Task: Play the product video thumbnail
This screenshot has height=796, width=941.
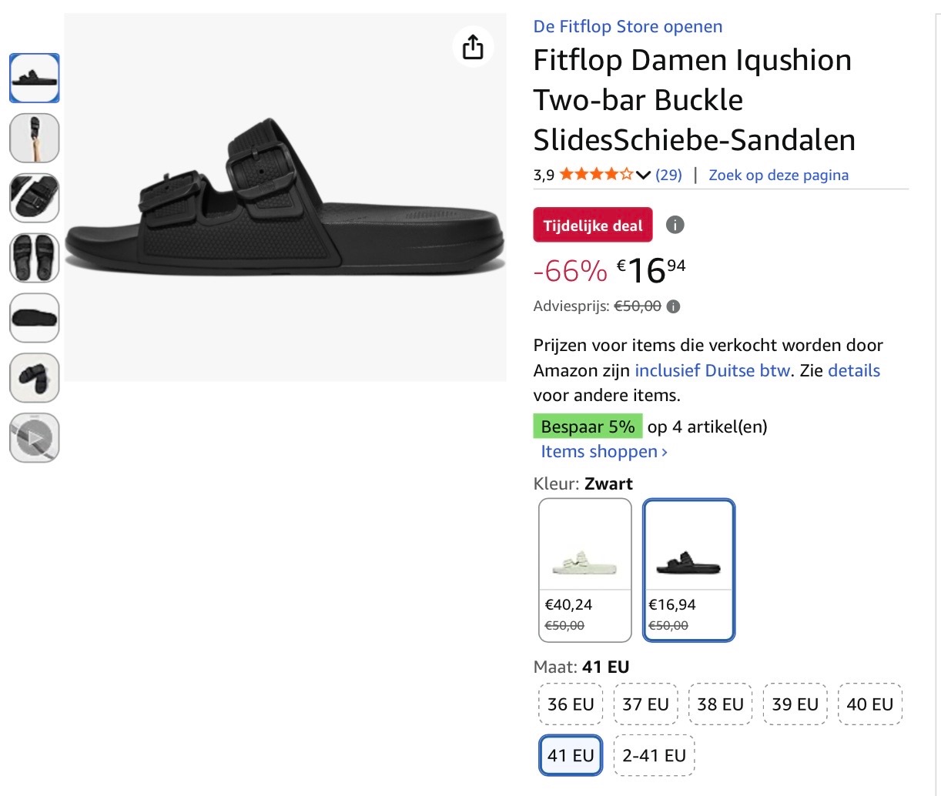Action: [x=35, y=439]
